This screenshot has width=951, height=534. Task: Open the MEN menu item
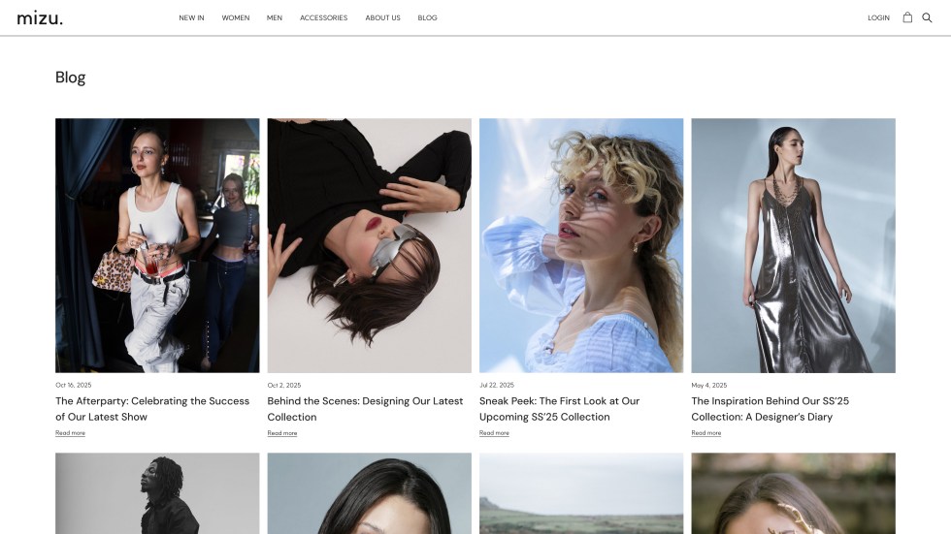[275, 17]
